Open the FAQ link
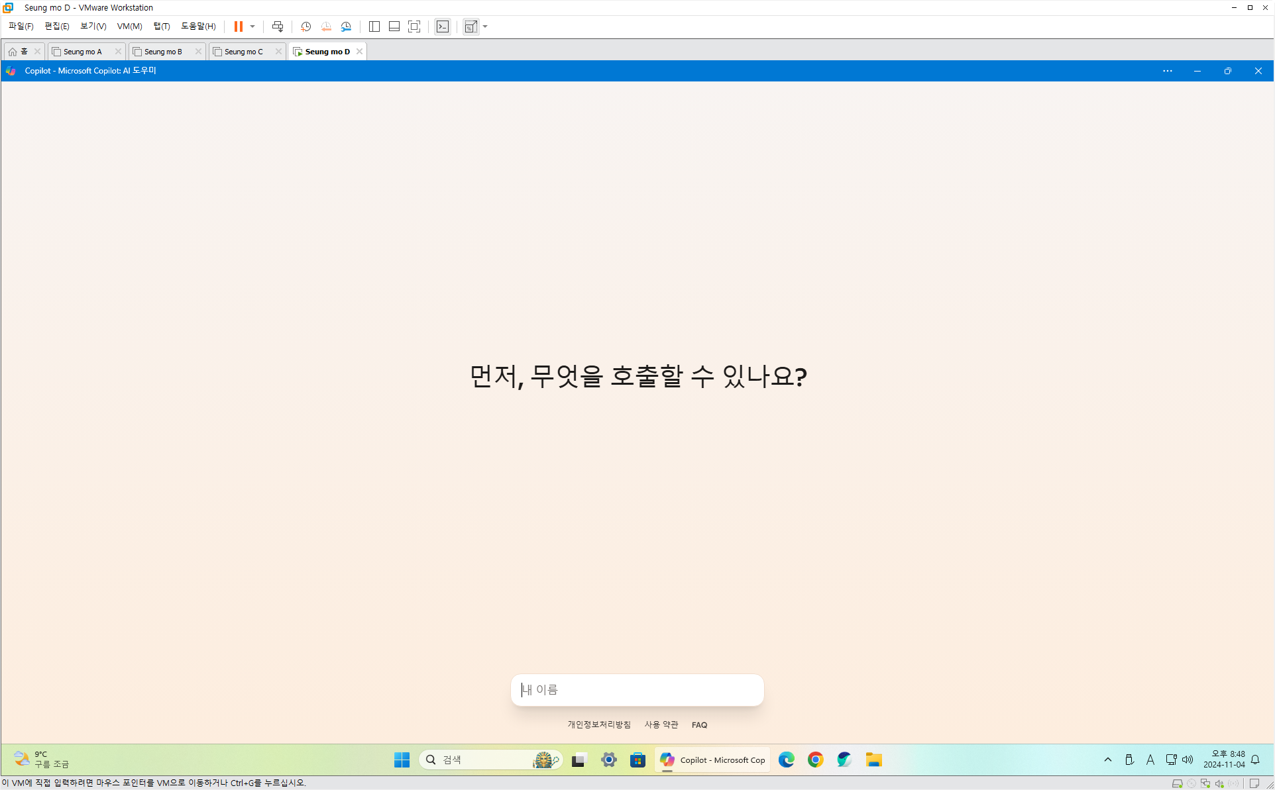Screen dimensions: 1275x790 [699, 725]
